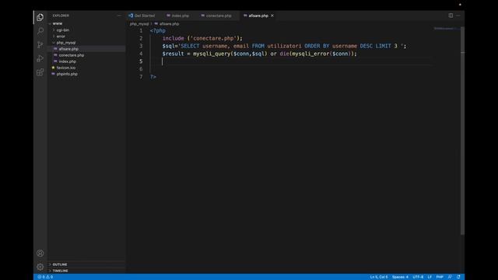Change end of line sequence LF
The height and width of the screenshot is (280, 498).
coord(430,277)
